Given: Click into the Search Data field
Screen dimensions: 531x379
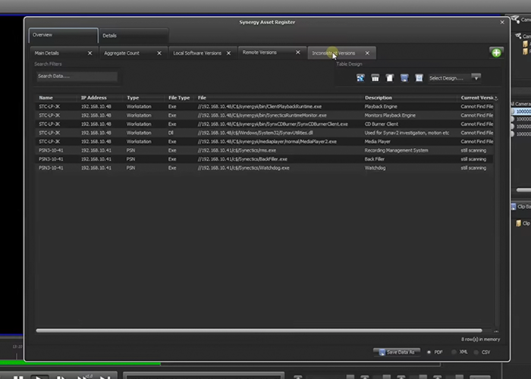Looking at the screenshot, I should 77,77.
